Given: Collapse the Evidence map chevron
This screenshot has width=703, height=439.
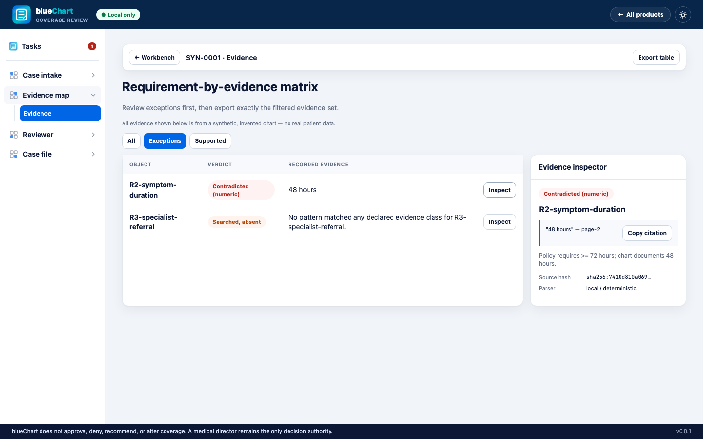Looking at the screenshot, I should [x=93, y=95].
